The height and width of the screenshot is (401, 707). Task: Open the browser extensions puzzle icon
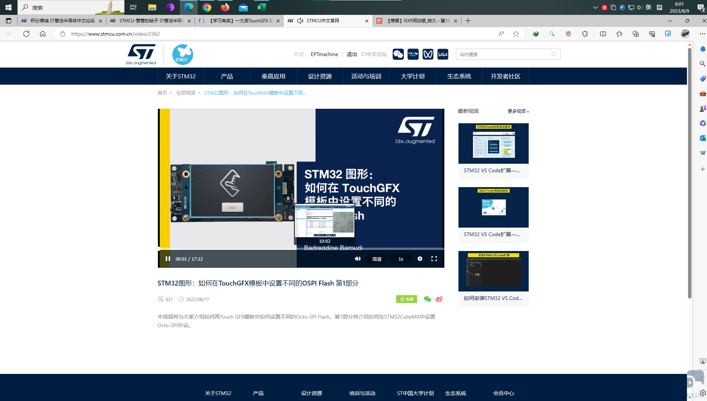pyautogui.click(x=585, y=34)
